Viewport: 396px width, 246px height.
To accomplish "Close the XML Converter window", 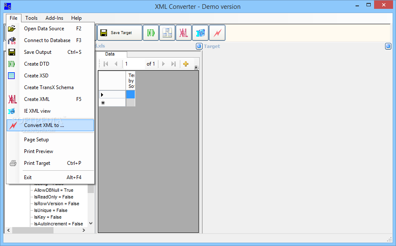I will 383,5.
